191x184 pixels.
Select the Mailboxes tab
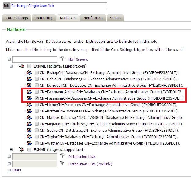(x=68, y=18)
